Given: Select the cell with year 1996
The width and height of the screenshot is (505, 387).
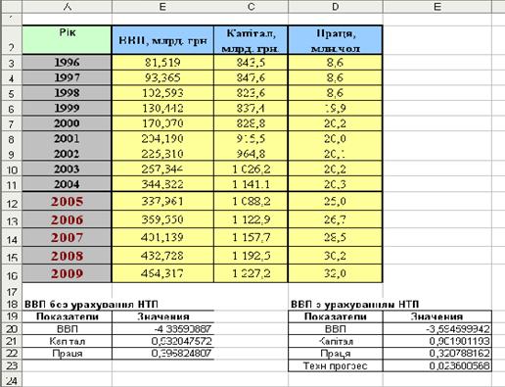Looking at the screenshot, I should pos(67,62).
